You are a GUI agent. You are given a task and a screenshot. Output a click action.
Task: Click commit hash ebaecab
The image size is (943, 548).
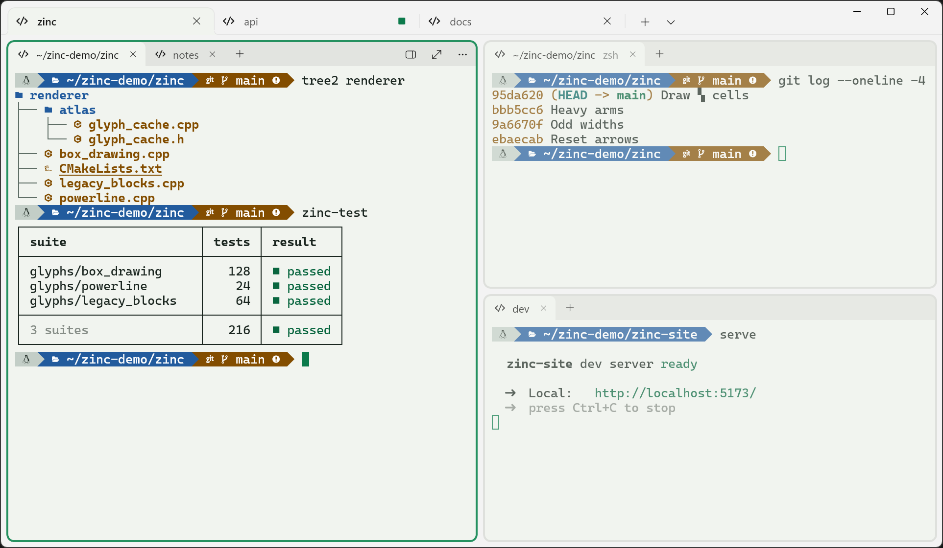517,139
